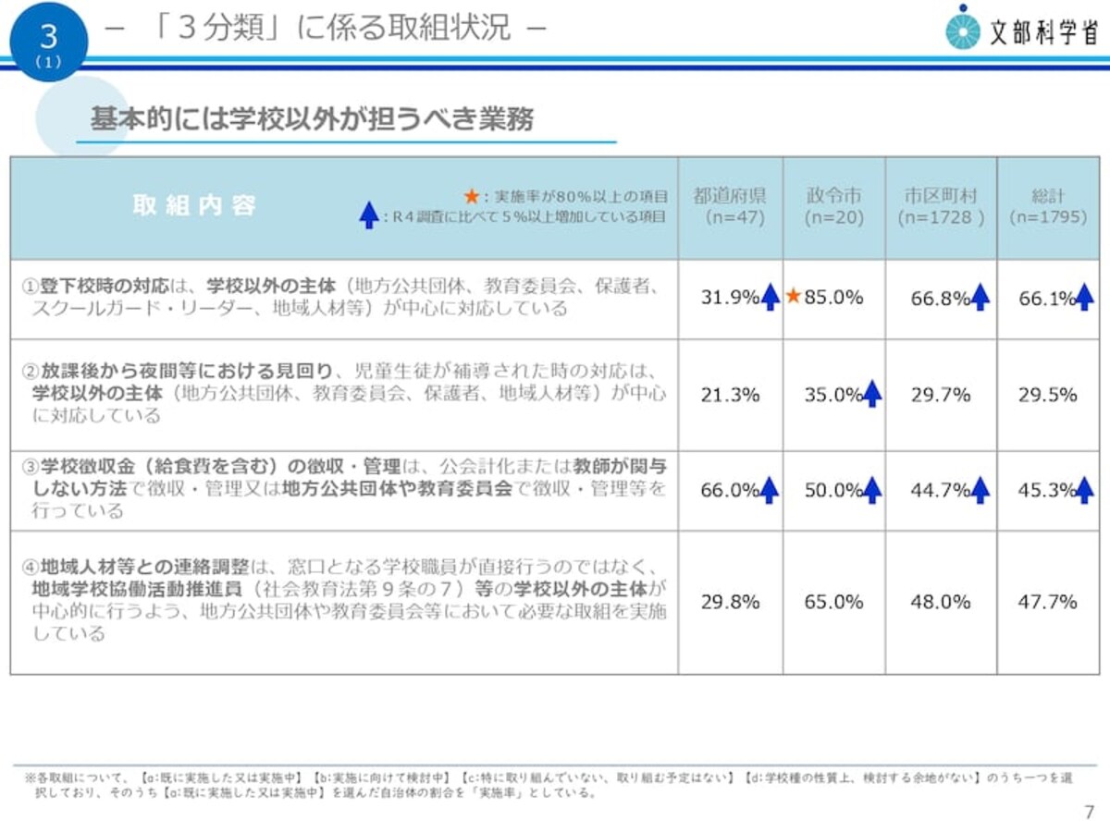Click the 45.3% value
The image size is (1110, 832).
pyautogui.click(x=1046, y=490)
